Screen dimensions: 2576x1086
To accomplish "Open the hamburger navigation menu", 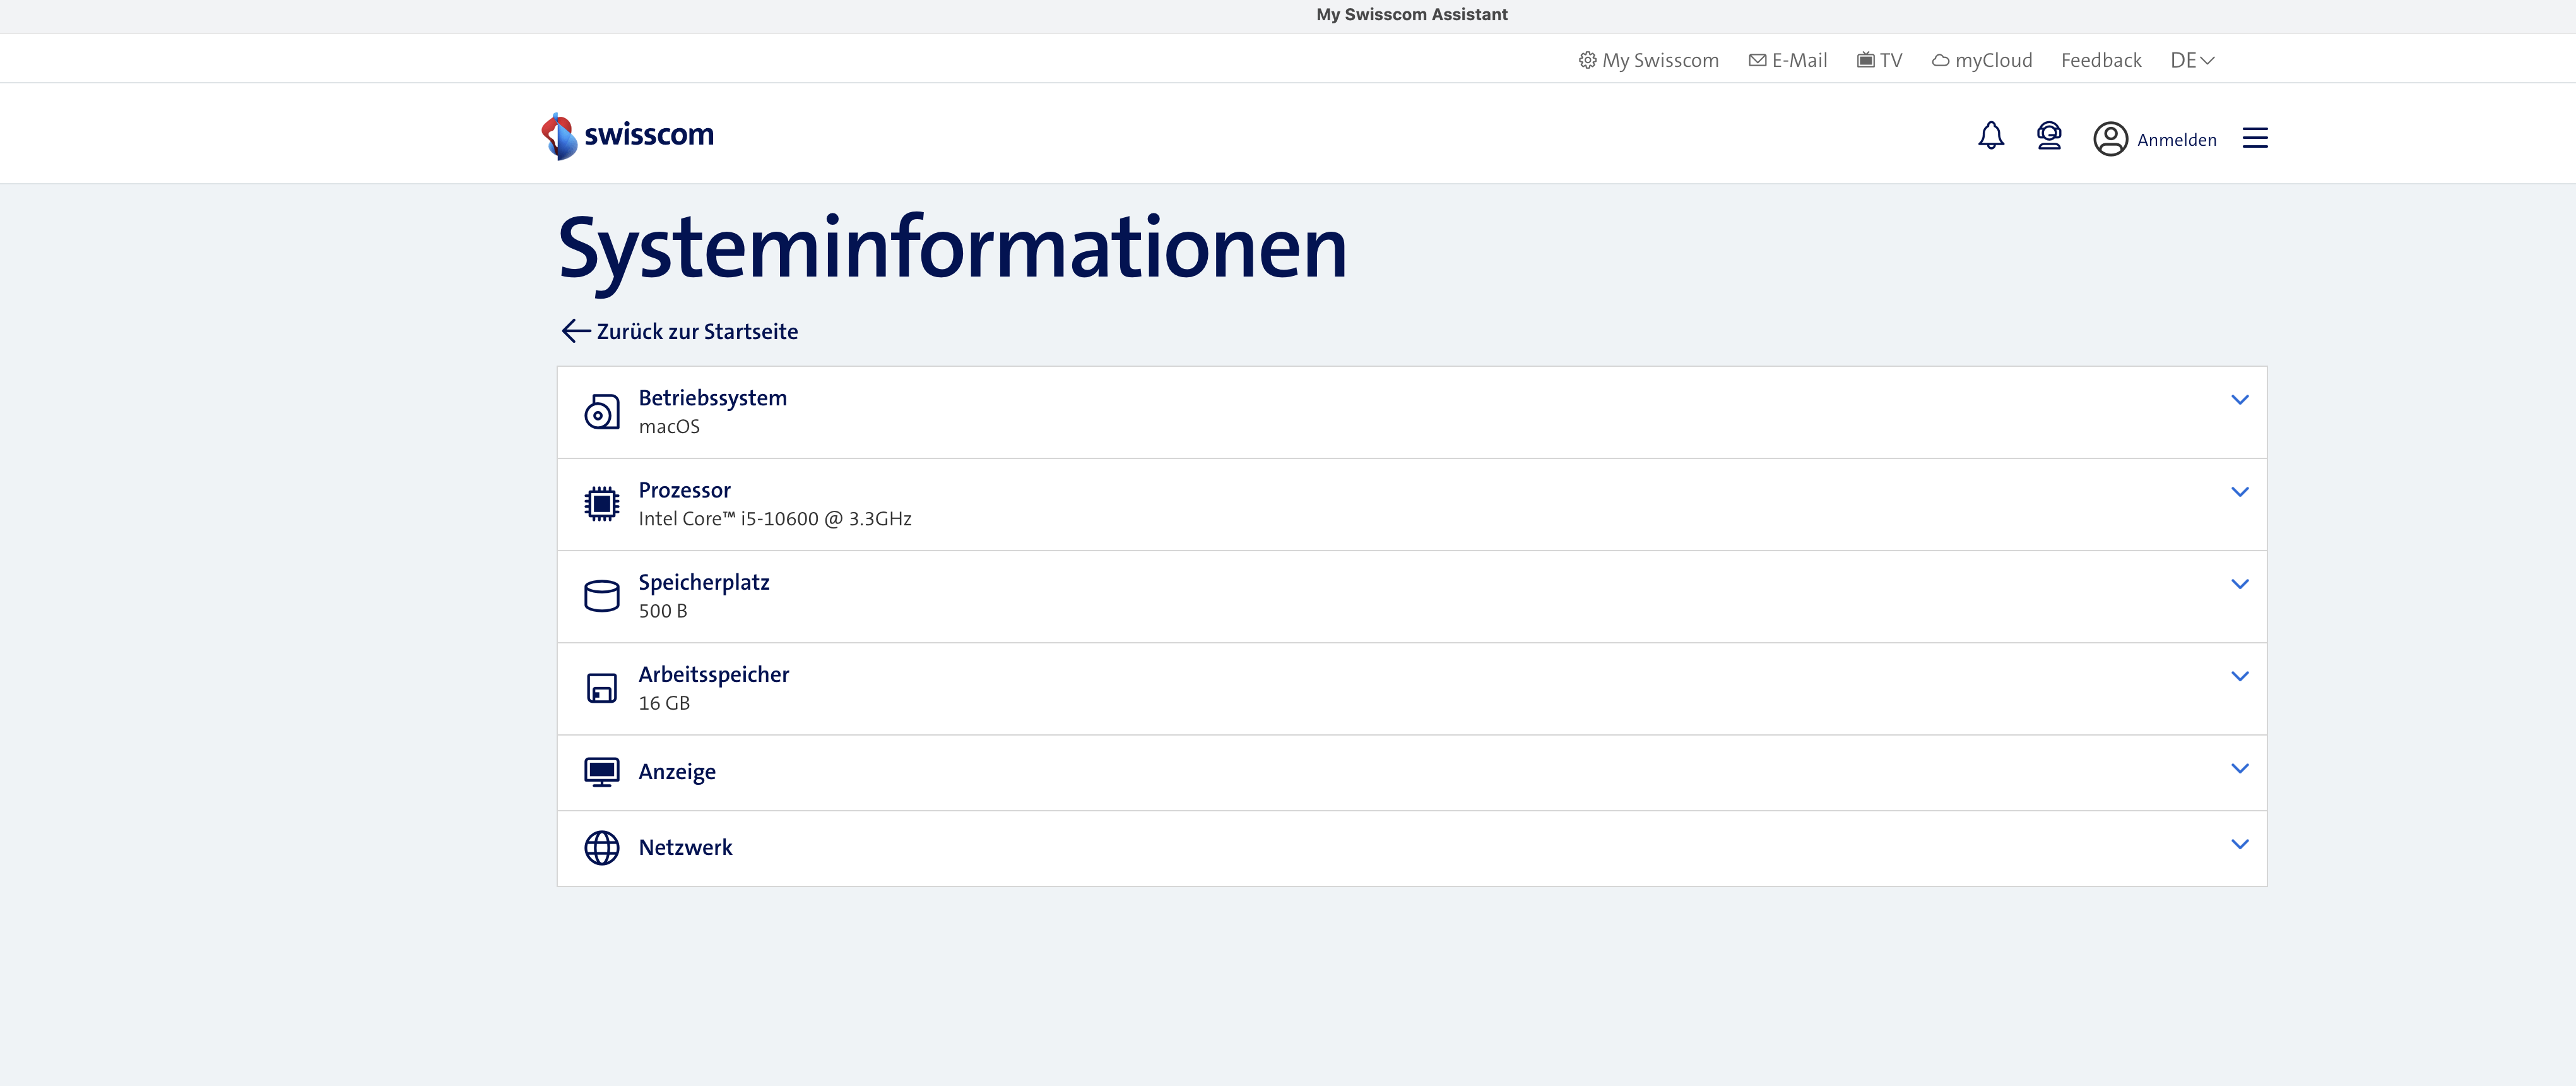I will (2255, 137).
